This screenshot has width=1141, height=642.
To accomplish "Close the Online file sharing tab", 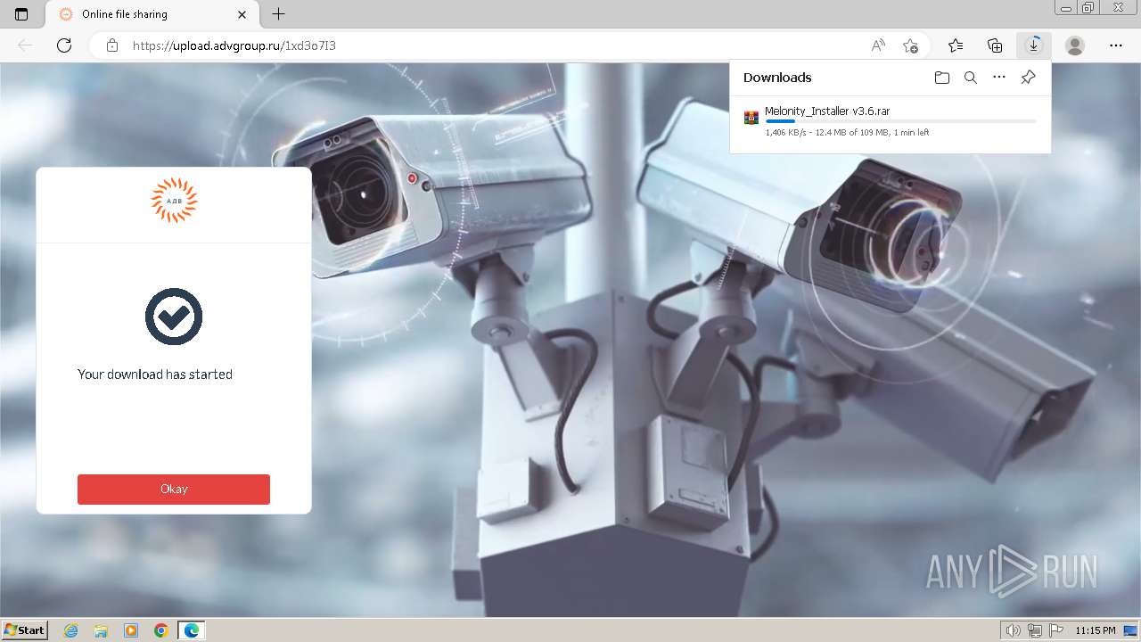I will point(242,14).
